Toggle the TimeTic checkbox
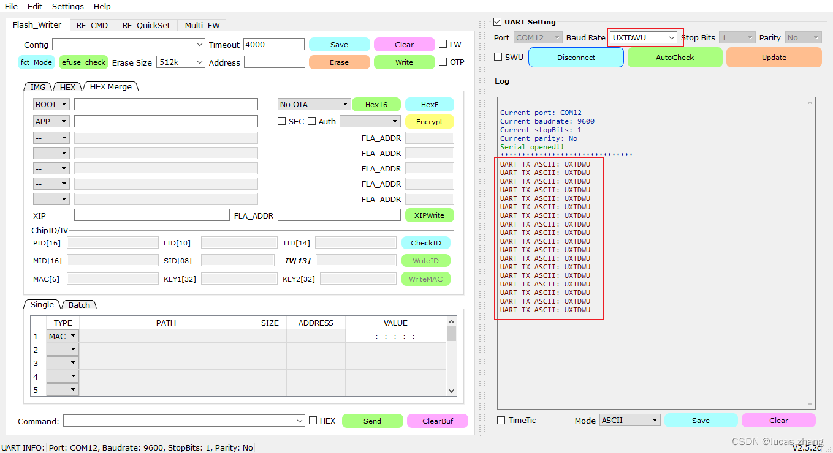Screen dimensions: 833x453 point(501,420)
